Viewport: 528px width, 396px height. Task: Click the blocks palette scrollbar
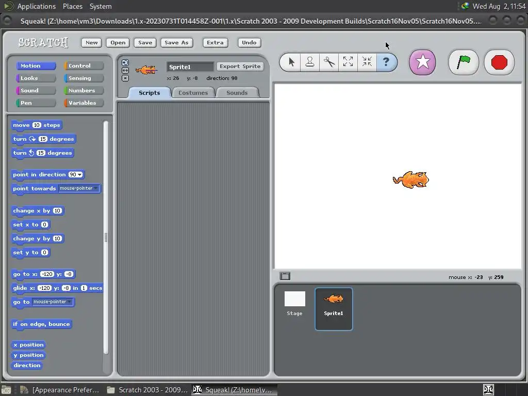pos(106,237)
